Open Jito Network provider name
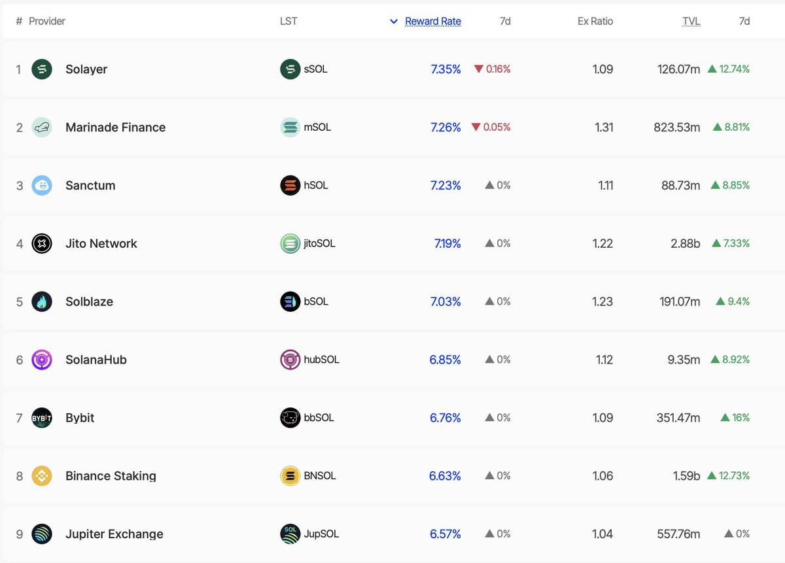 (x=101, y=244)
